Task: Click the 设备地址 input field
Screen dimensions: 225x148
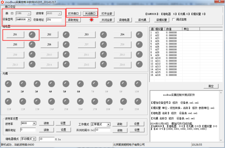Action: coord(54,20)
